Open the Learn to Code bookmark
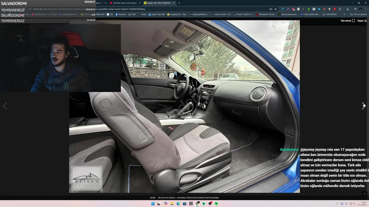The width and height of the screenshot is (369, 207). pos(221,14)
